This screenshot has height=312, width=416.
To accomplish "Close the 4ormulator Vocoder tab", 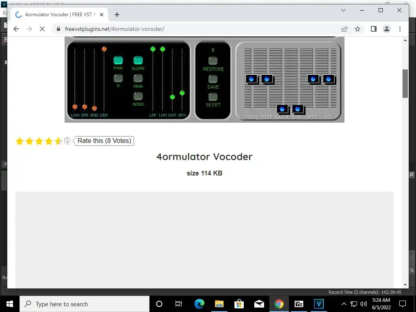I will 101,15.
